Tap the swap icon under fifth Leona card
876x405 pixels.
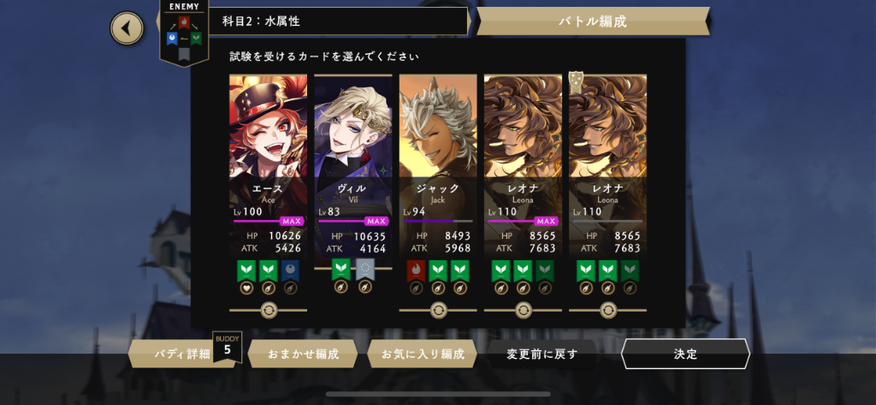[x=608, y=310]
